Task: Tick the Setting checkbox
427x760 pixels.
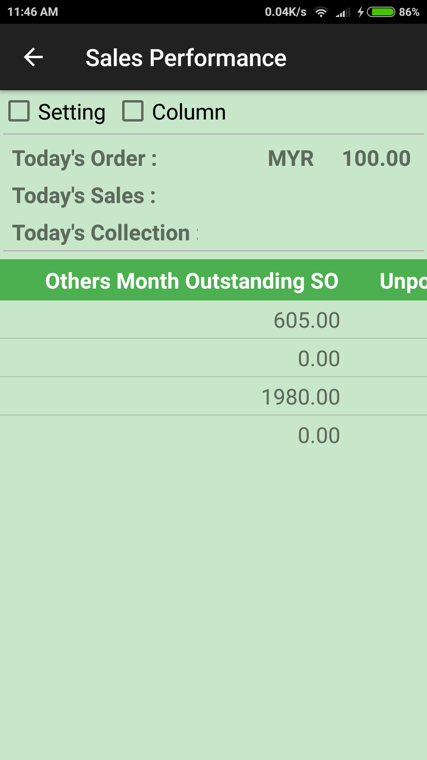Action: point(19,111)
